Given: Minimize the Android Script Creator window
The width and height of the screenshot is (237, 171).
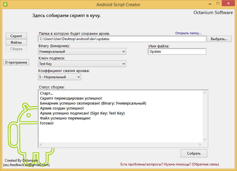Looking at the screenshot, I should point(210,4).
